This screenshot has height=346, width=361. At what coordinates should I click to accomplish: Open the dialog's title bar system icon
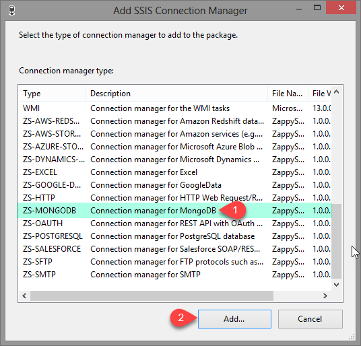pos(12,11)
